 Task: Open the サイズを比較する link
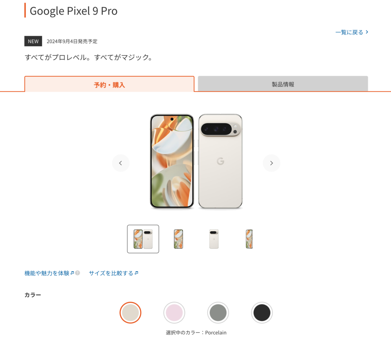point(111,273)
